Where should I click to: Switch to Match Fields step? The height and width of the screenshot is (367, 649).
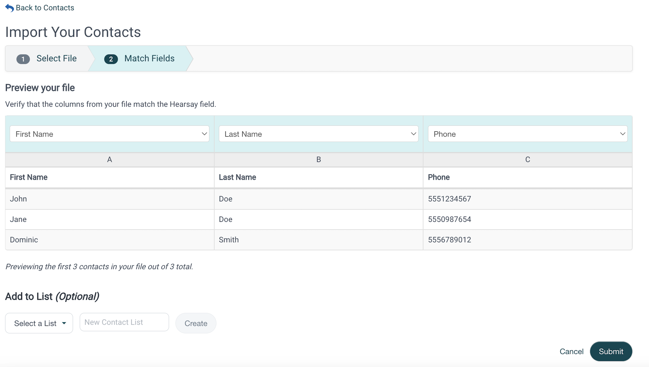pos(149,58)
